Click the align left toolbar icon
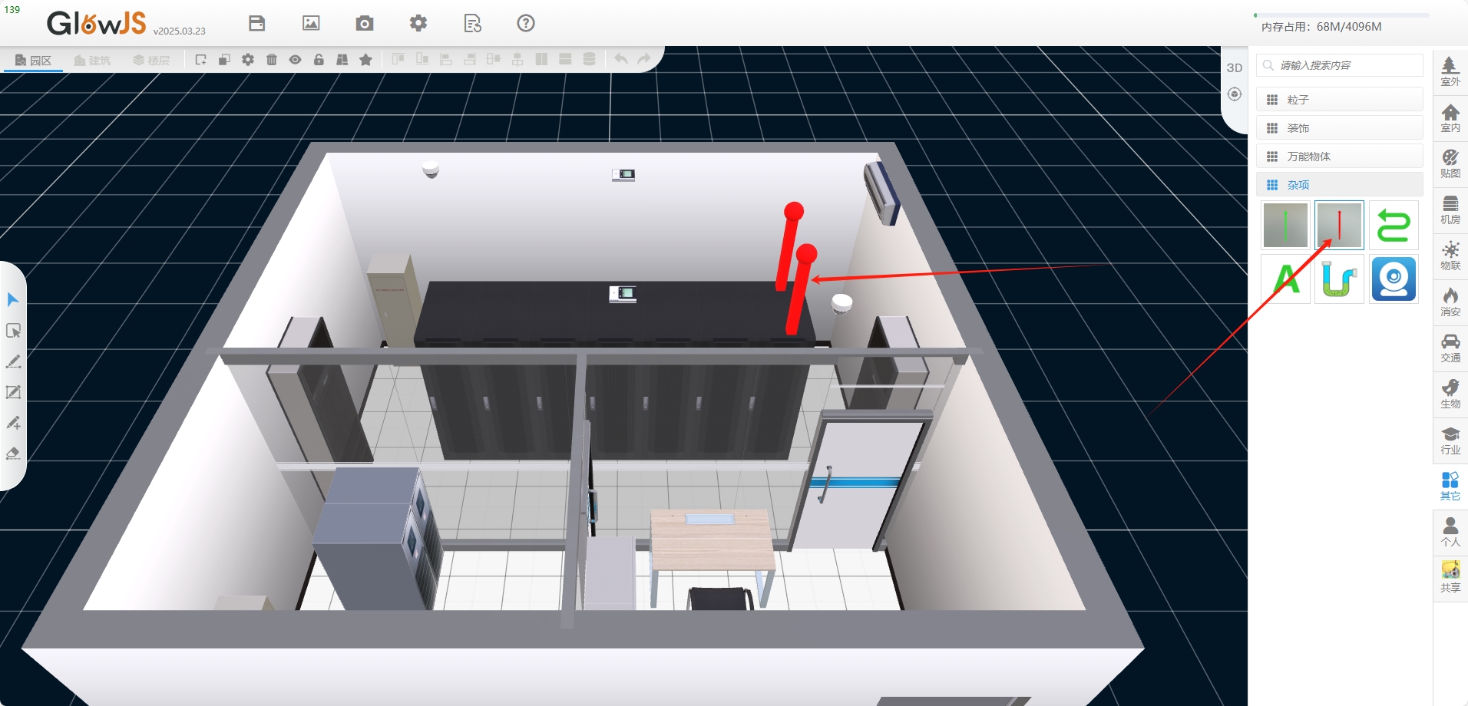The height and width of the screenshot is (706, 1468). click(446, 59)
